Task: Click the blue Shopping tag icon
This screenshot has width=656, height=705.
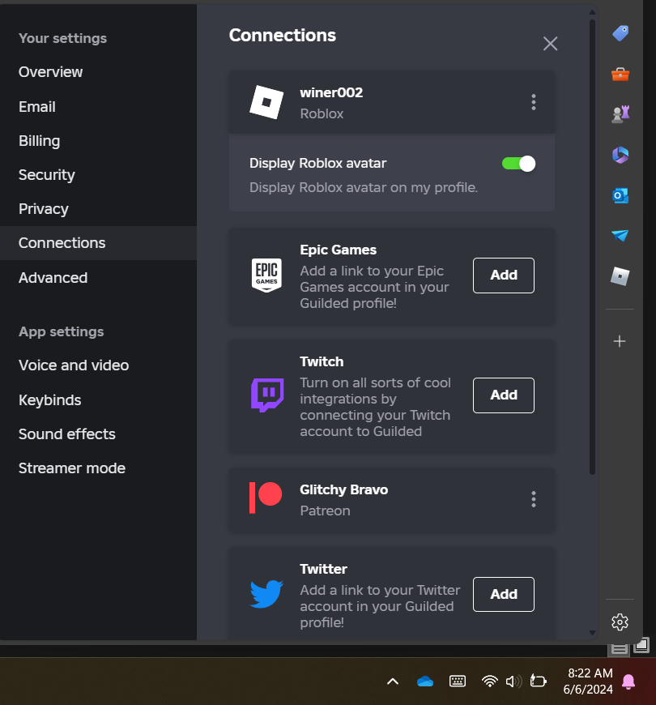Action: (620, 33)
